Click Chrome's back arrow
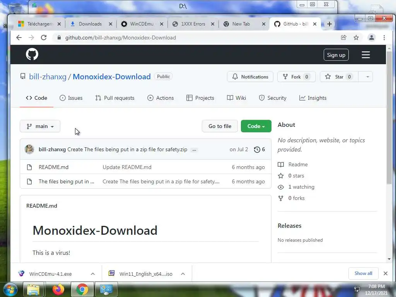396x297 pixels. [x=19, y=38]
